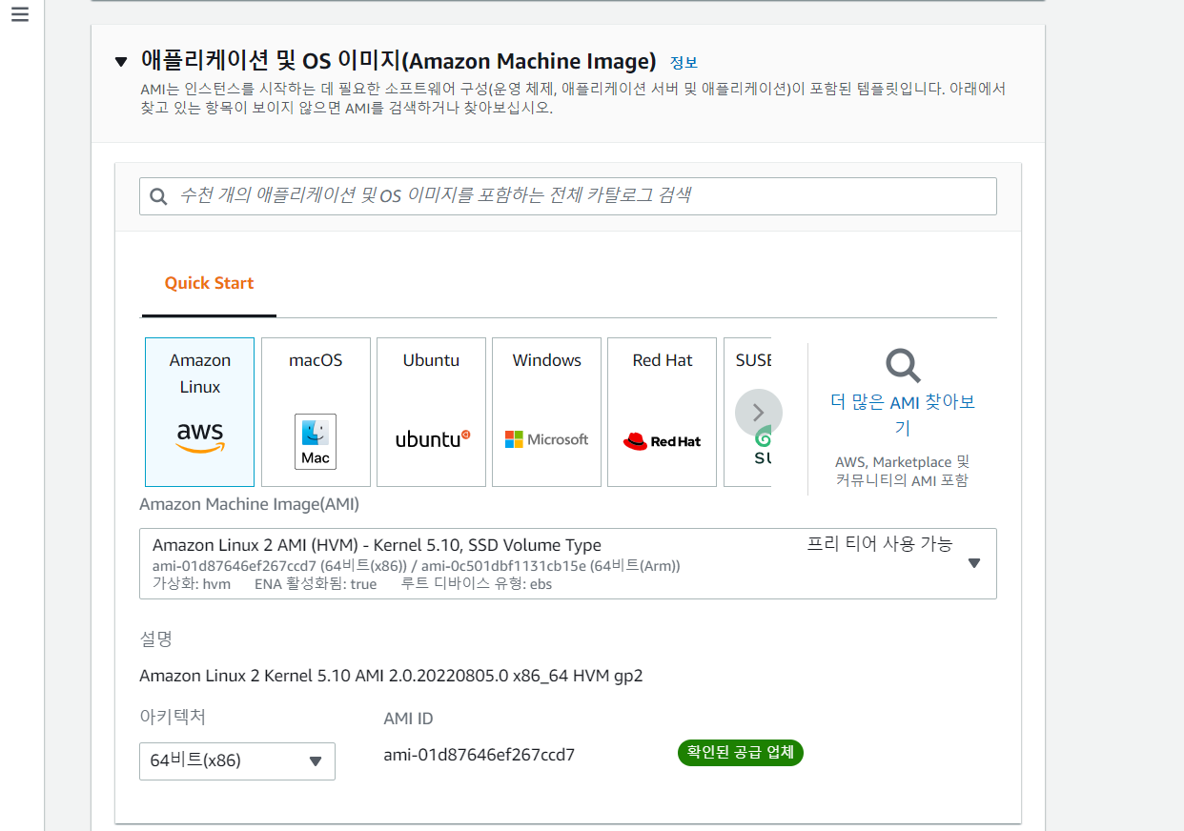This screenshot has height=831, width=1184.
Task: Click the Amazon Machine Image(AMI) label
Action: tap(249, 504)
